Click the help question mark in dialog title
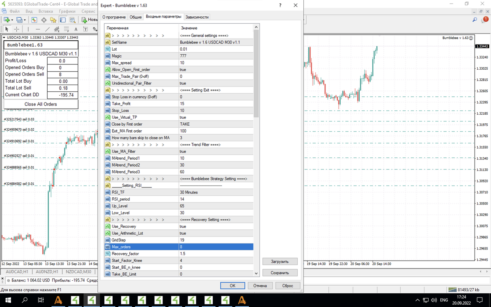The width and height of the screenshot is (491, 307). (x=280, y=5)
